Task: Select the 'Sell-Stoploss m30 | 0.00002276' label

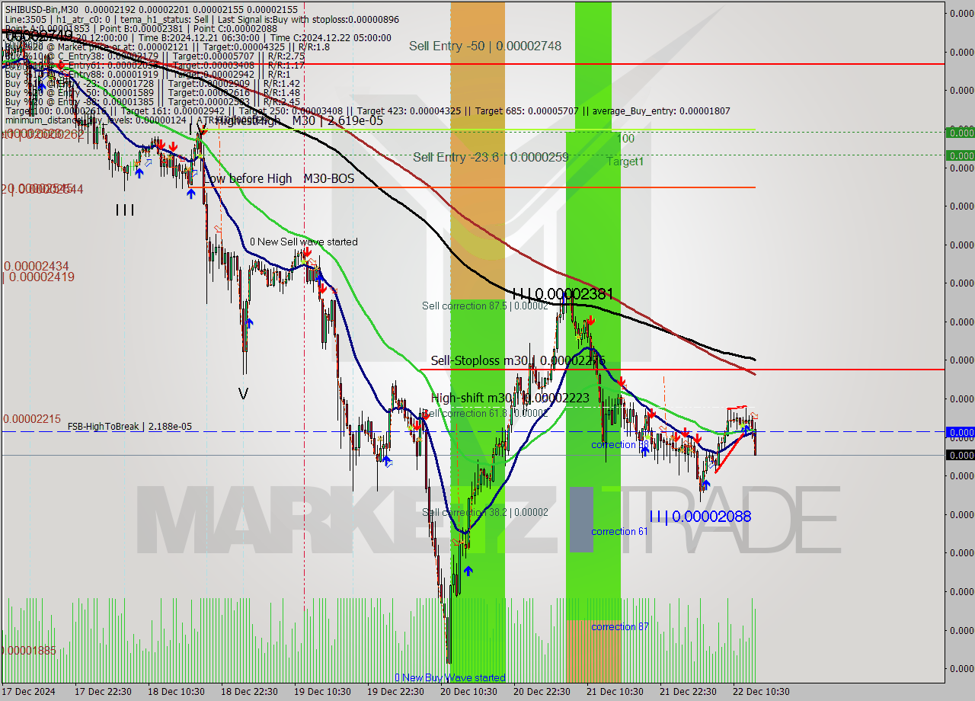Action: click(518, 360)
